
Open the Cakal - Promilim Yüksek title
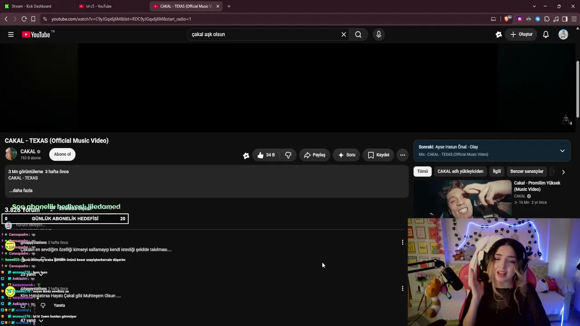pyautogui.click(x=537, y=186)
